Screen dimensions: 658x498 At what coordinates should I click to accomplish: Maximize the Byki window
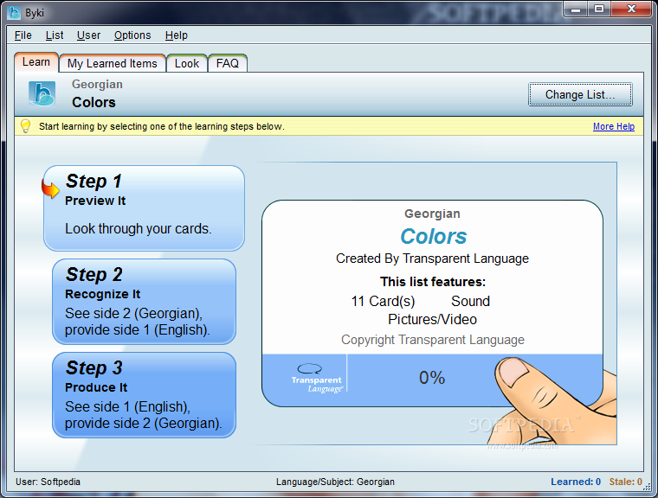(599, 10)
